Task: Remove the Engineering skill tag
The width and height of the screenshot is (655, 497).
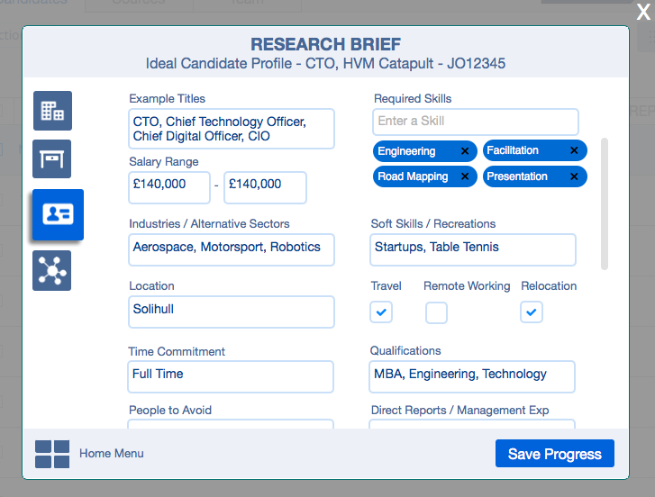Action: pyautogui.click(x=465, y=151)
